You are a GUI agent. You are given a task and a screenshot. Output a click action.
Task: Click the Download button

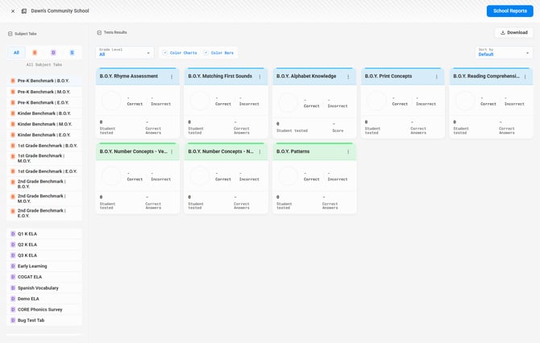point(513,33)
